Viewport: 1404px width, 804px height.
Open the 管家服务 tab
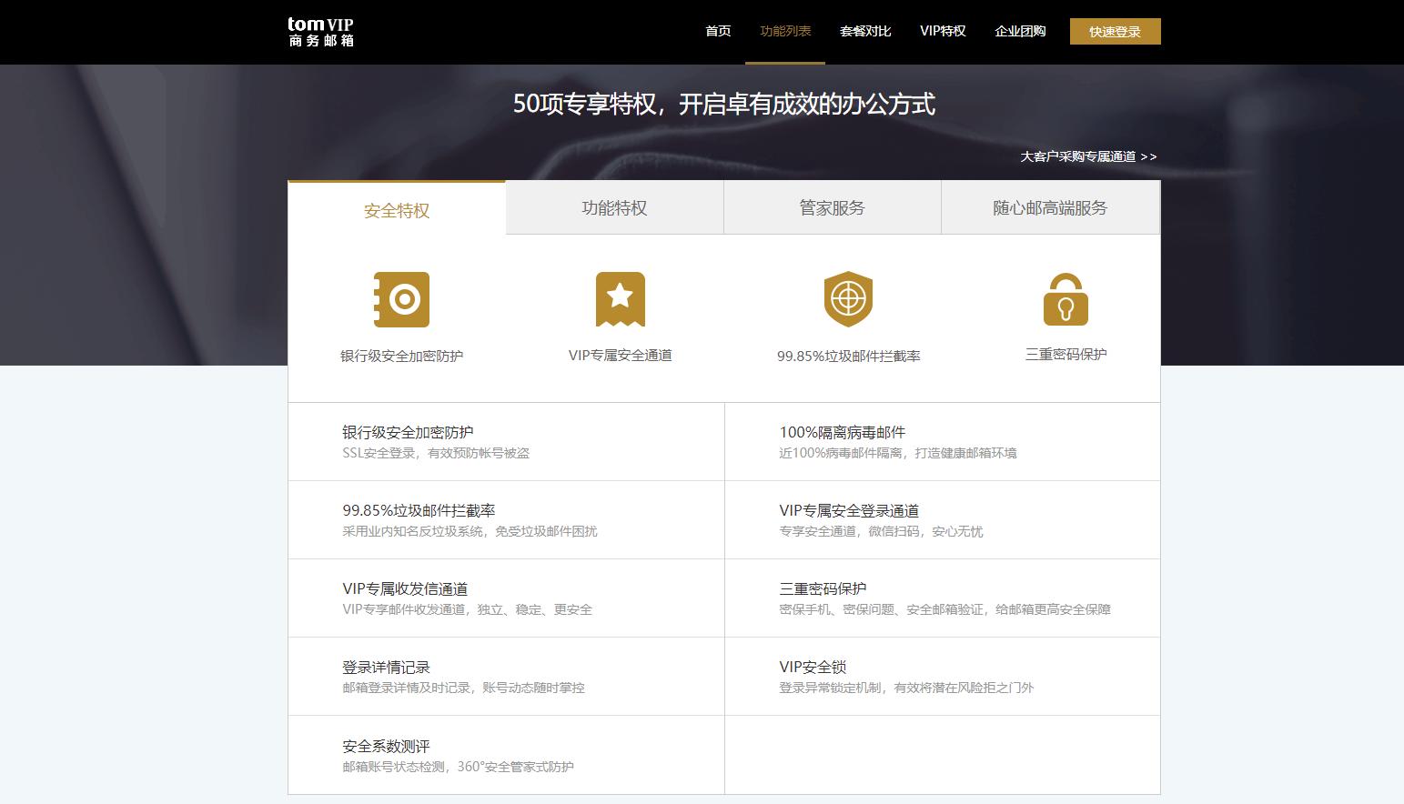point(832,207)
